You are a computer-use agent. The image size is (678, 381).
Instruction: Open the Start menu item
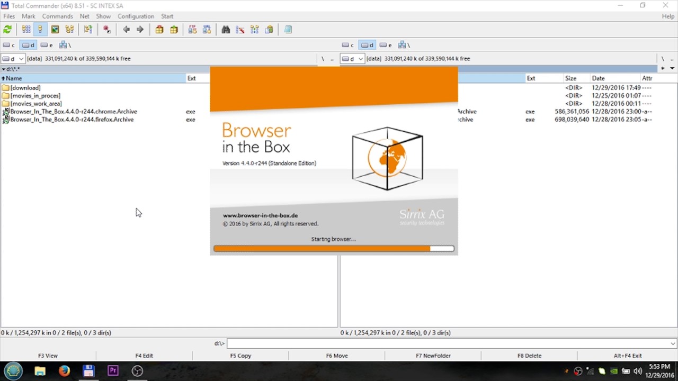pos(167,16)
